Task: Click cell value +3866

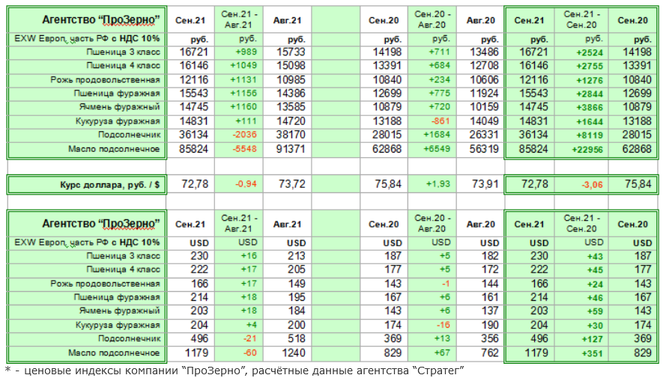Action: pyautogui.click(x=590, y=108)
